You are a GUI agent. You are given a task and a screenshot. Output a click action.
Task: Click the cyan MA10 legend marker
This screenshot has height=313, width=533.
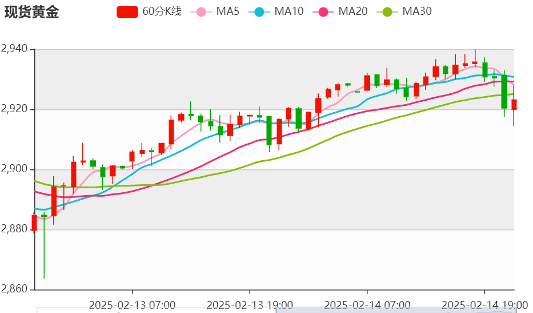(260, 11)
